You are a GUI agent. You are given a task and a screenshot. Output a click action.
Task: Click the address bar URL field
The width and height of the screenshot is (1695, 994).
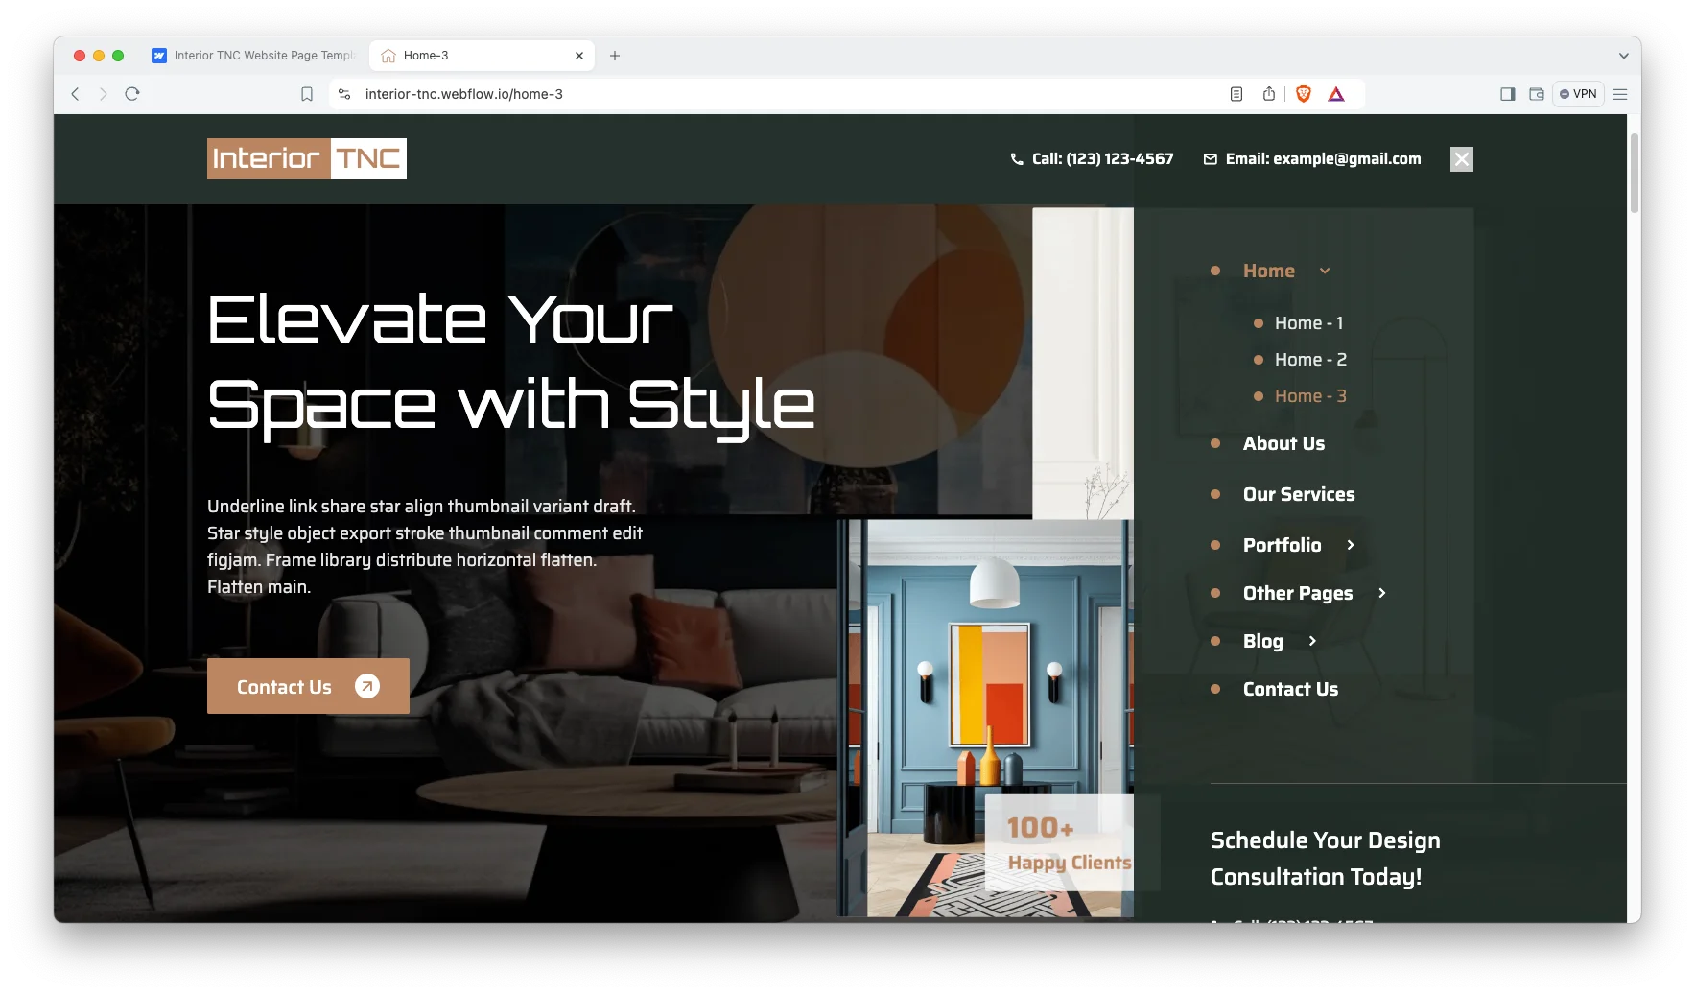(x=767, y=94)
